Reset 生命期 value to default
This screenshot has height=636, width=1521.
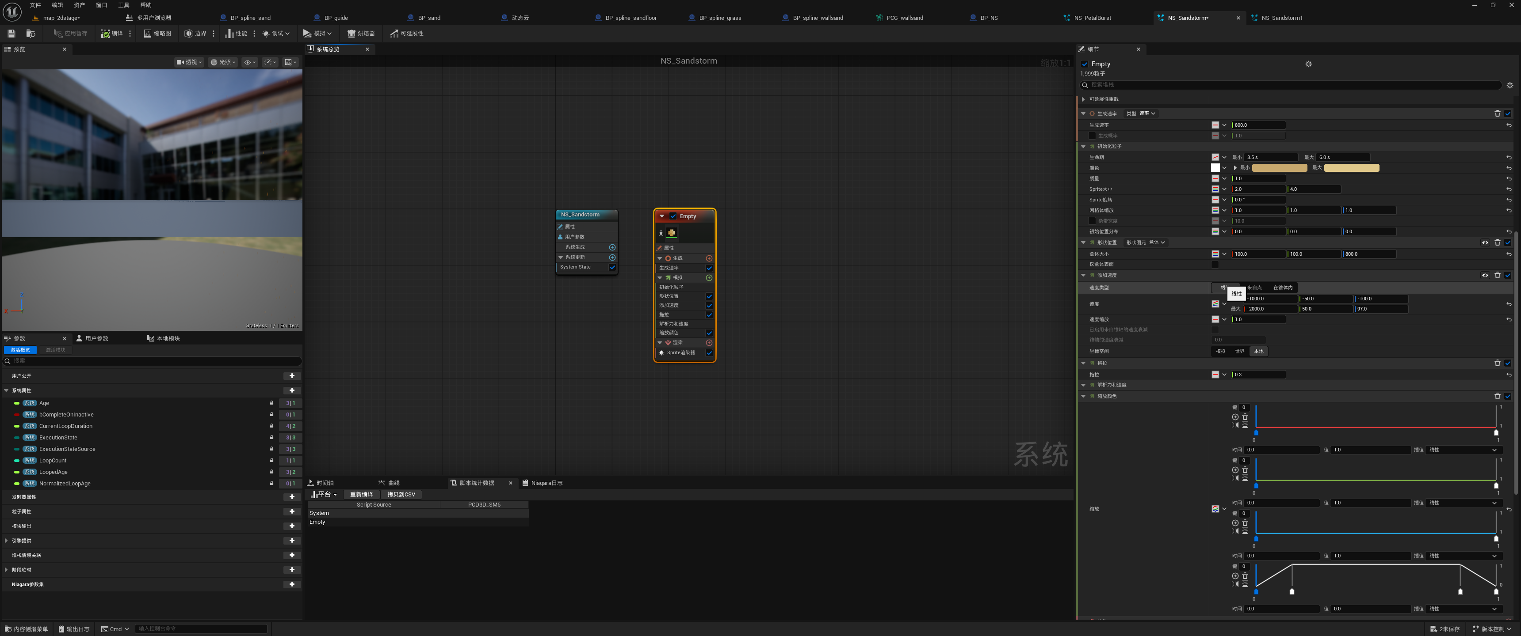pyautogui.click(x=1509, y=158)
